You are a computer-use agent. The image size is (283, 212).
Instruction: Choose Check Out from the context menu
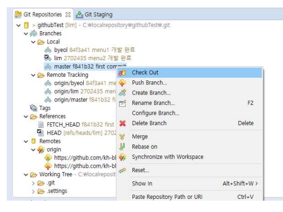189,73
